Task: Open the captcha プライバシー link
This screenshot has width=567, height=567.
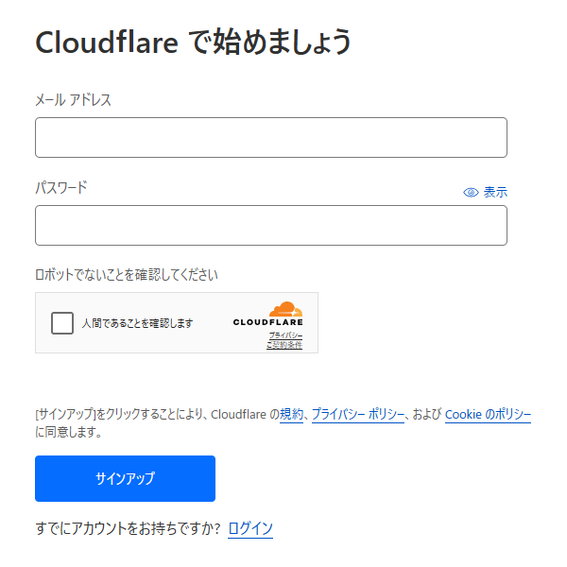Action: point(285,335)
